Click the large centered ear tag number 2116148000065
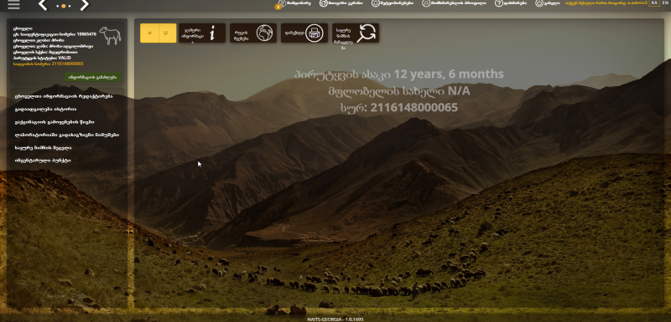This screenshot has height=322, width=671. [414, 108]
